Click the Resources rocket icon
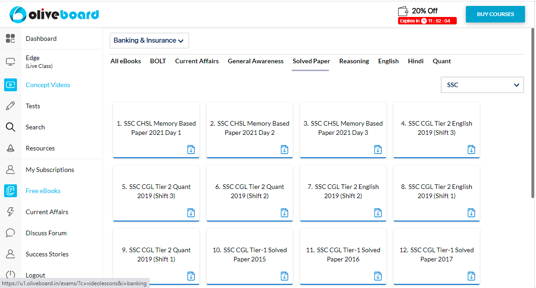The width and height of the screenshot is (536, 288). click(10, 148)
